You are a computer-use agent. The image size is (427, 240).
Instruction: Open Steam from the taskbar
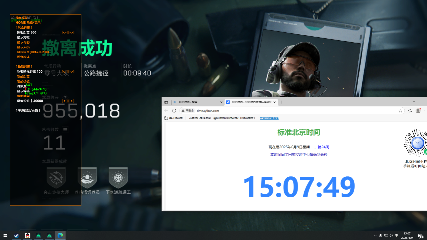16,235
